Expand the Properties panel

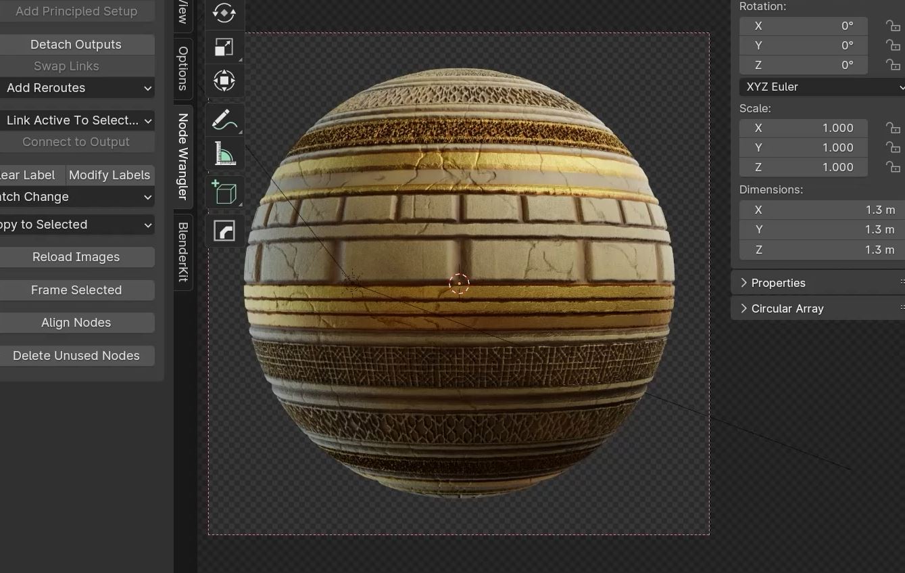778,283
